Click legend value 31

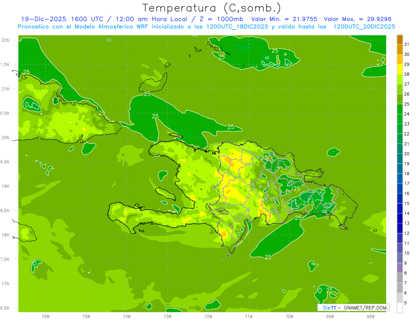point(407,44)
